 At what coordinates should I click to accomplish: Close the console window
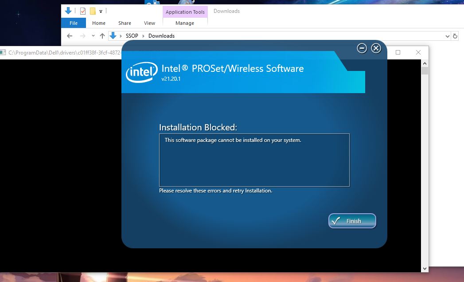pyautogui.click(x=418, y=52)
